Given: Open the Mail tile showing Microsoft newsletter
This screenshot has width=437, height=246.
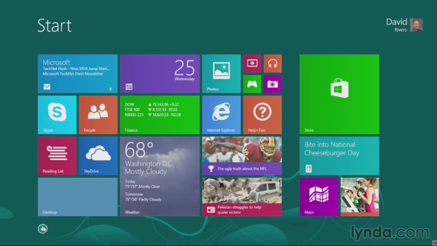Looking at the screenshot, I should (x=77, y=73).
